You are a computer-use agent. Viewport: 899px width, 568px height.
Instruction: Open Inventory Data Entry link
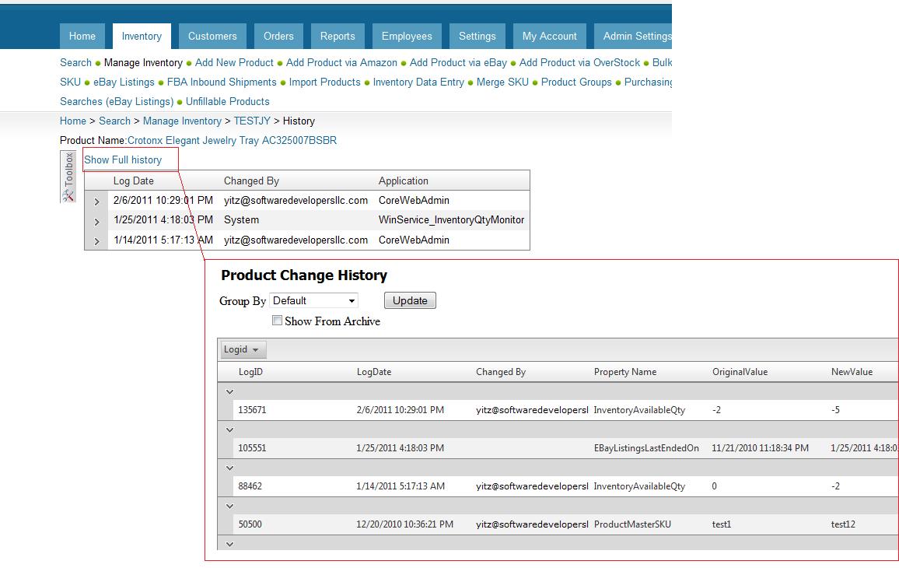[418, 82]
